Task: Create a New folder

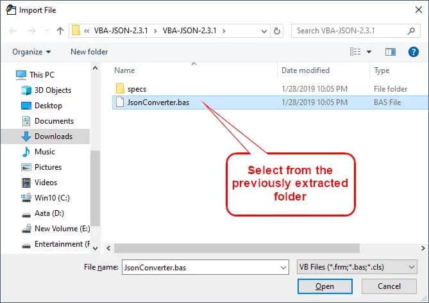Action: (89, 52)
